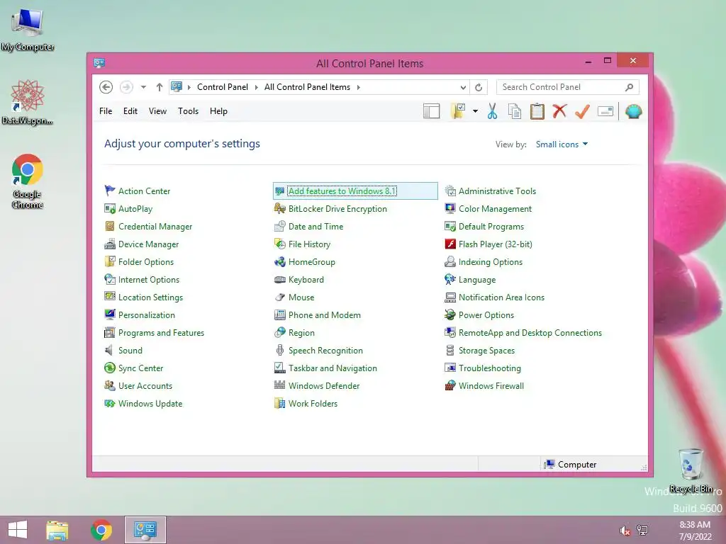
Task: Open the File menu
Action: point(106,111)
